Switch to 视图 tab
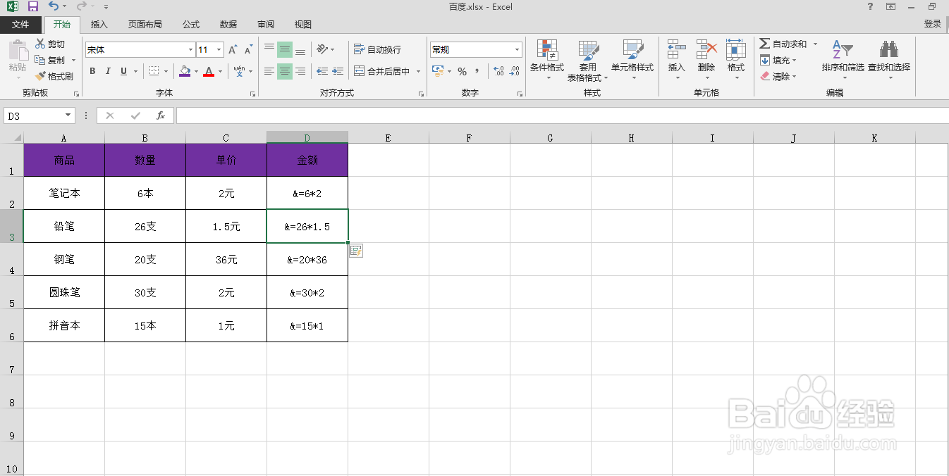This screenshot has height=476, width=949. coord(303,25)
